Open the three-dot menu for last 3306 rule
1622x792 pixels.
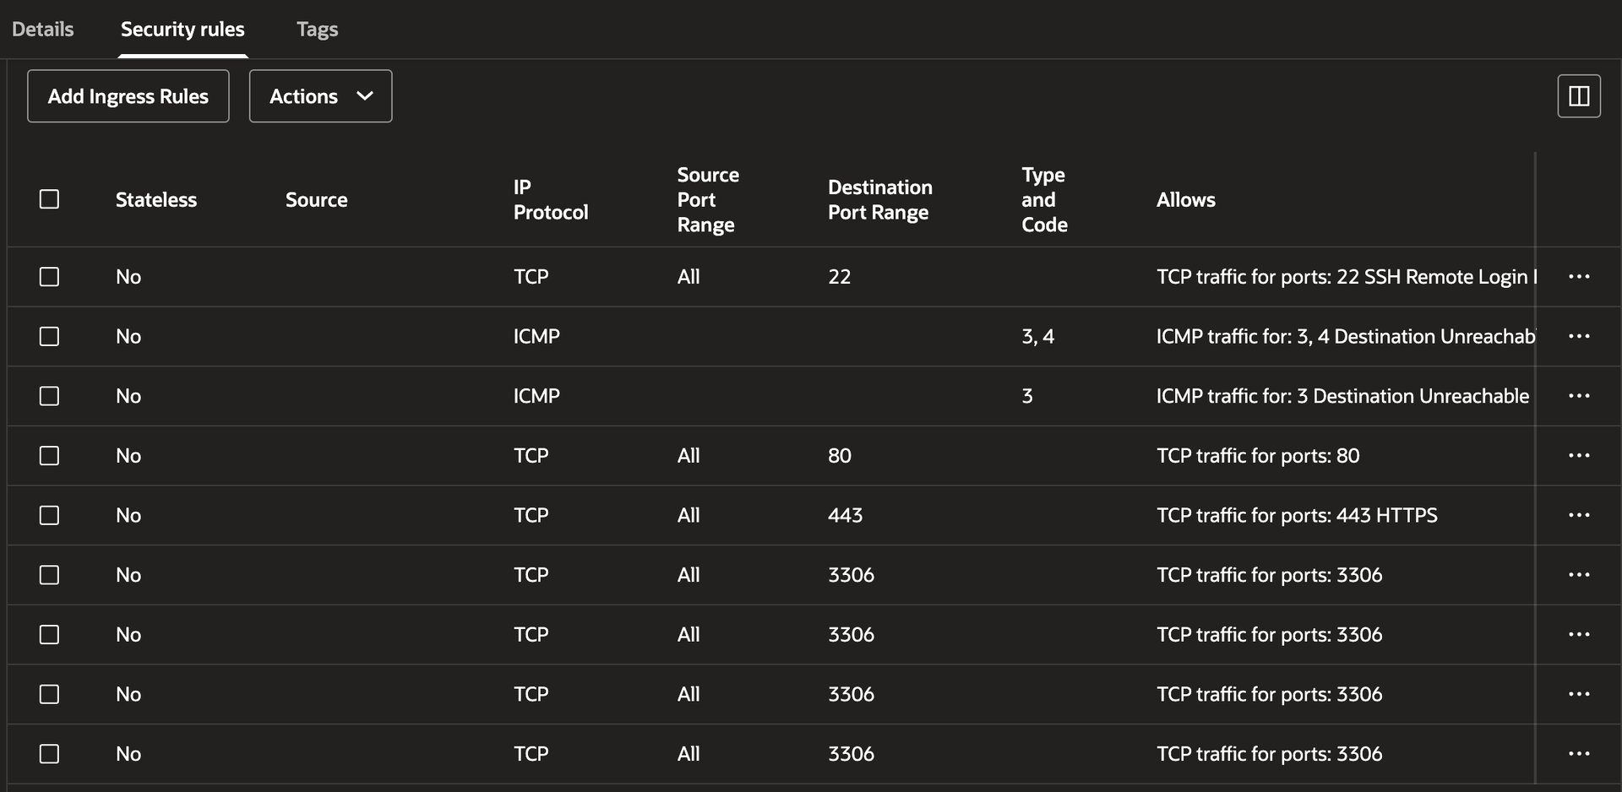point(1578,754)
